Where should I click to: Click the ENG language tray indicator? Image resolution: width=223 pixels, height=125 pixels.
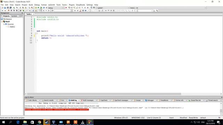click(203, 122)
